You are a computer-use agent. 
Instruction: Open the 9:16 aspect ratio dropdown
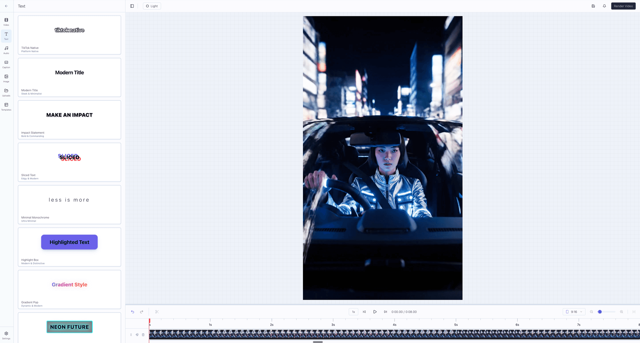(x=574, y=312)
